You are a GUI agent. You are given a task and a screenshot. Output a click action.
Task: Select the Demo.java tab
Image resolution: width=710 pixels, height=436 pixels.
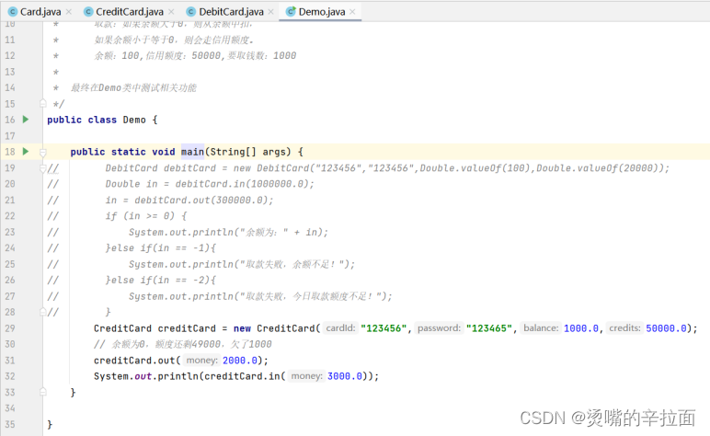tap(322, 12)
